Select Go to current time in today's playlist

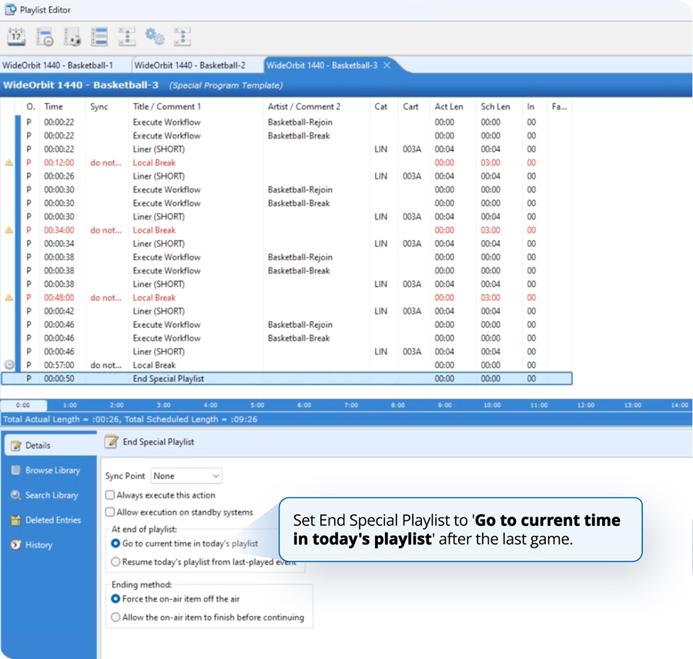[115, 544]
